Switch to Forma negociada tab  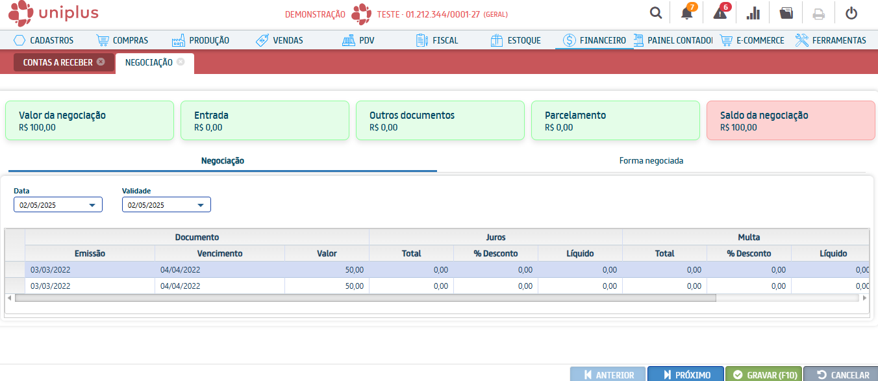pos(651,160)
